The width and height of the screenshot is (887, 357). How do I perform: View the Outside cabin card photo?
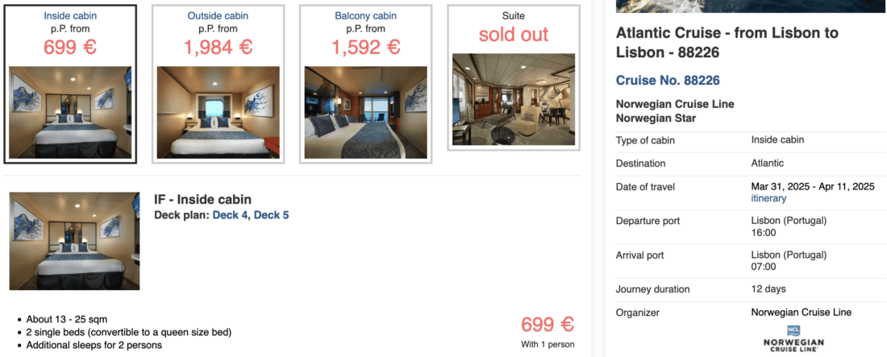tap(218, 111)
